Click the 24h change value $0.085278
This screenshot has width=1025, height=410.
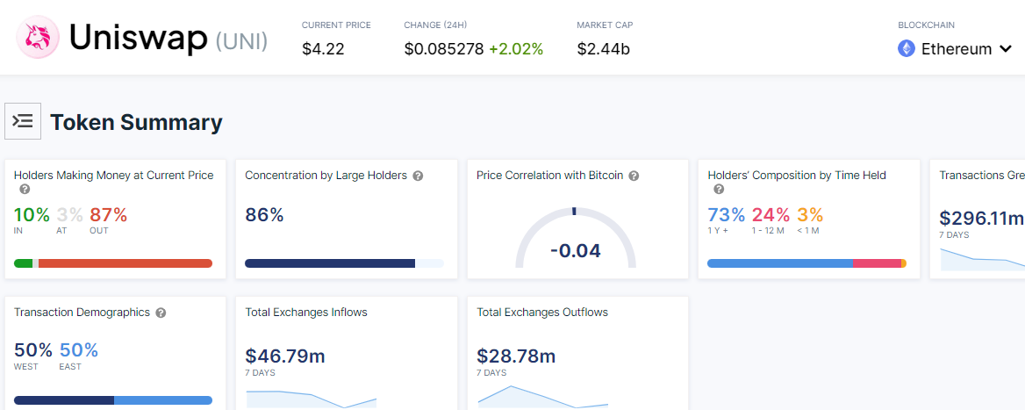pyautogui.click(x=444, y=49)
